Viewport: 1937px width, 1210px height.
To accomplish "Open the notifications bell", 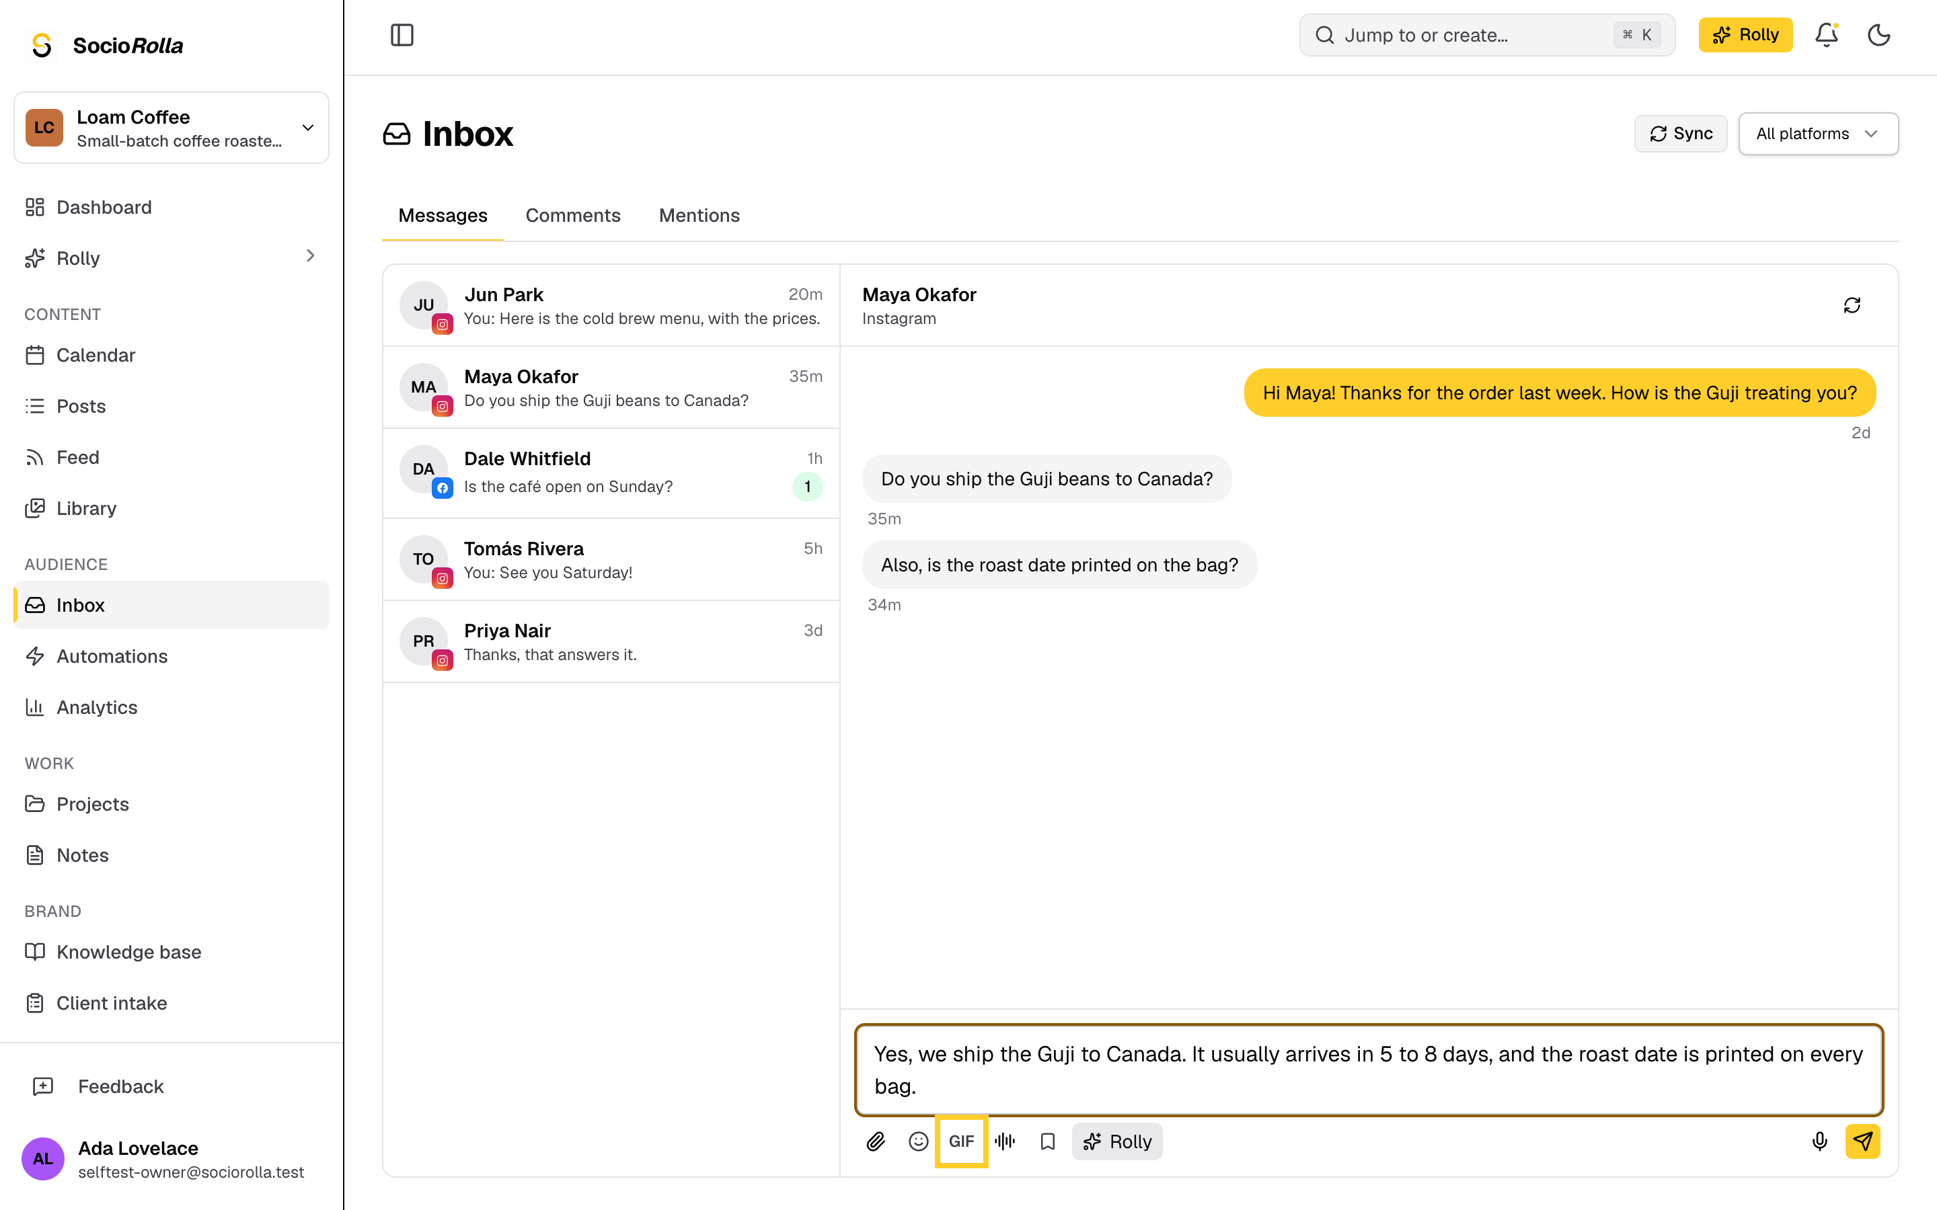I will [x=1826, y=35].
